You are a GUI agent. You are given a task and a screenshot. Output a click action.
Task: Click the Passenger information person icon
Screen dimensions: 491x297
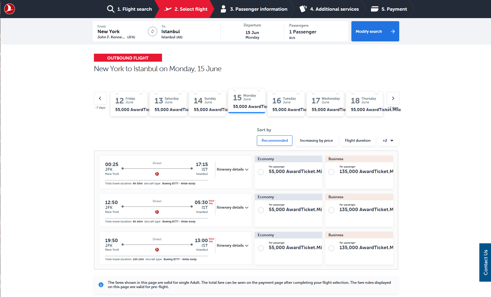223,9
